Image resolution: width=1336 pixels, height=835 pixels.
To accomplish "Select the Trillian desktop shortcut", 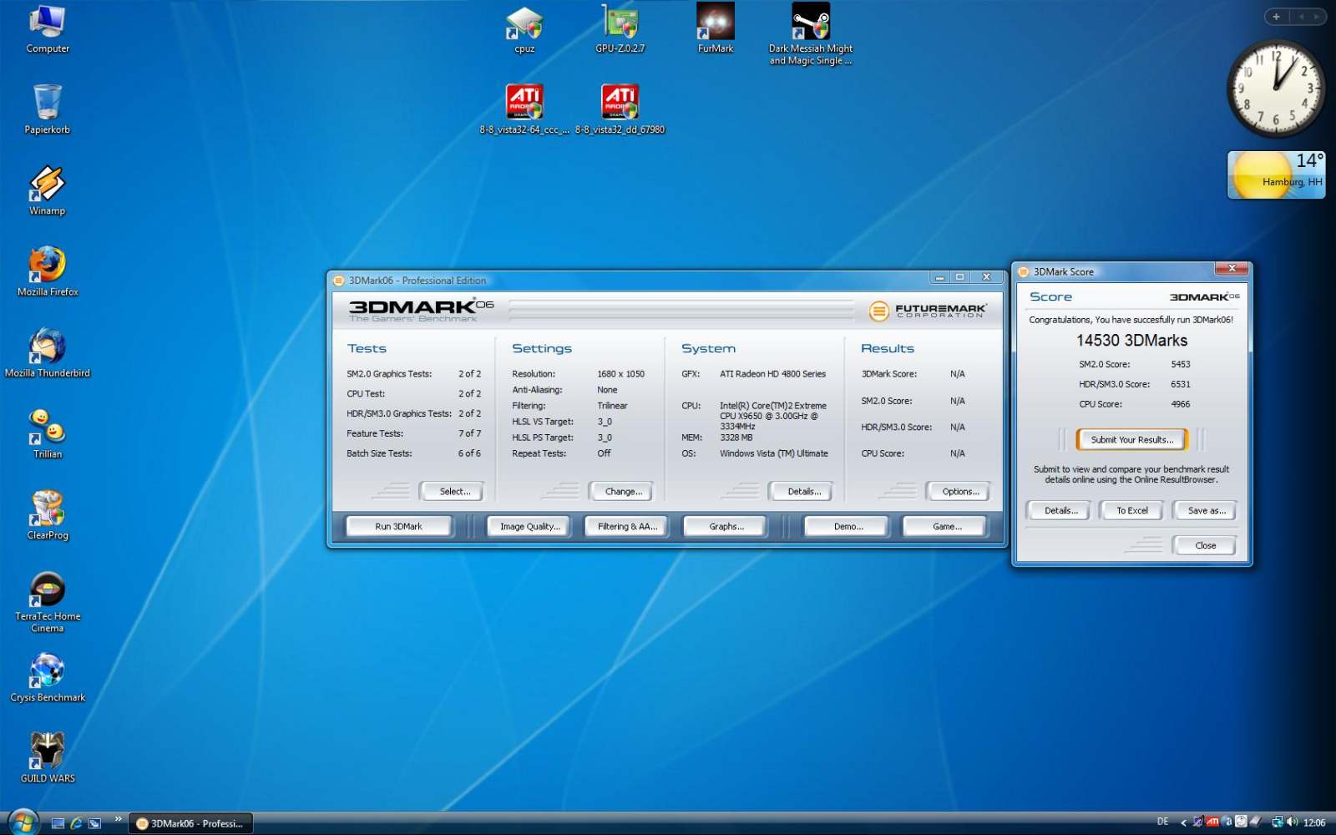I will point(48,433).
